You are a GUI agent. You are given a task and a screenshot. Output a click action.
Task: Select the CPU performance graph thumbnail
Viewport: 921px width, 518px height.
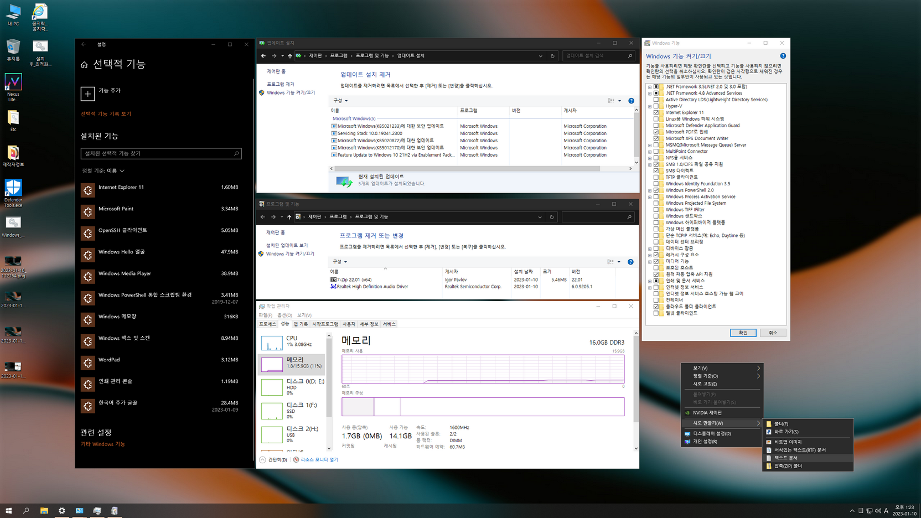pyautogui.click(x=272, y=343)
